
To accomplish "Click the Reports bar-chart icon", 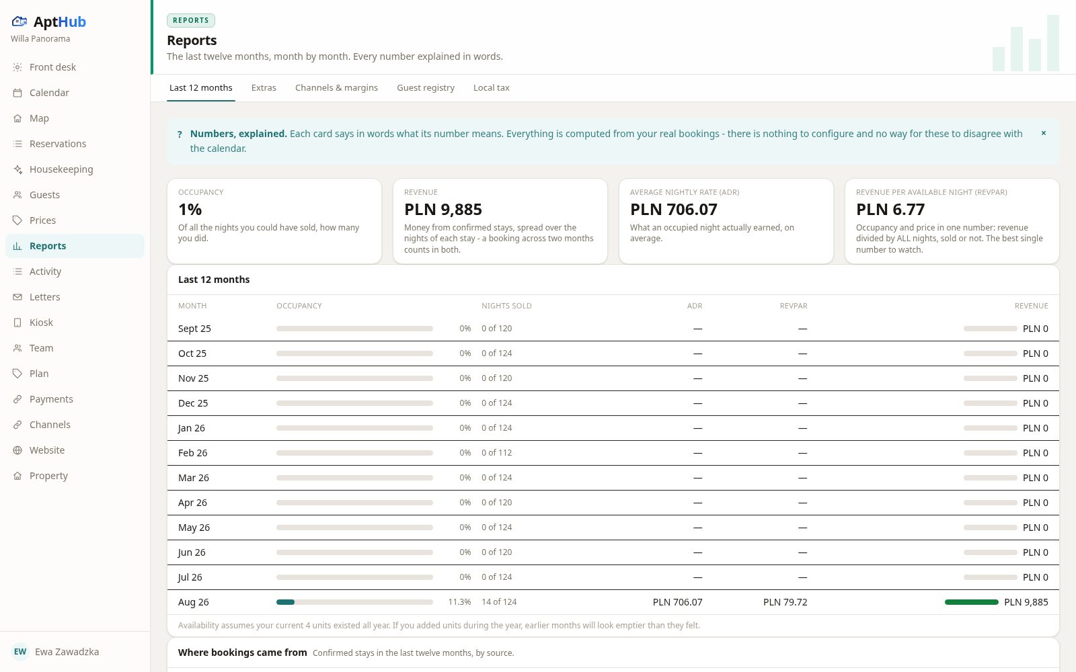I will click(x=17, y=246).
